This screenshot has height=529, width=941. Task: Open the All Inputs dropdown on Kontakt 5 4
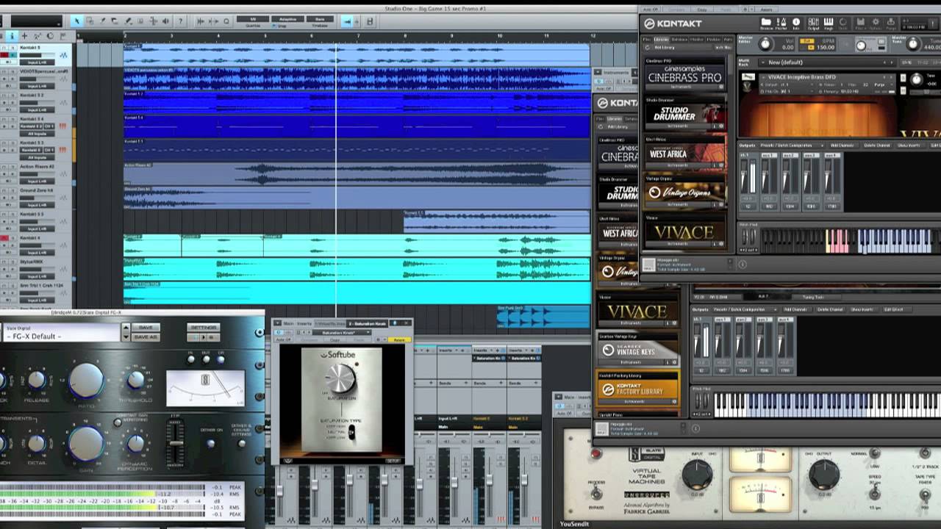tap(37, 134)
